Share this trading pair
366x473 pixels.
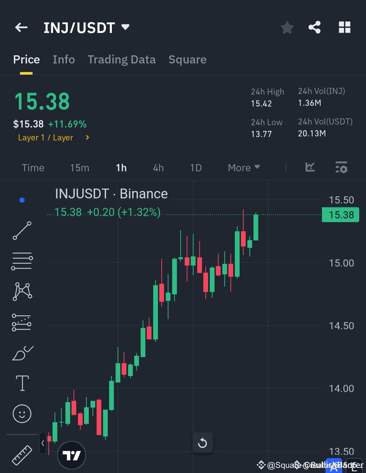click(314, 27)
